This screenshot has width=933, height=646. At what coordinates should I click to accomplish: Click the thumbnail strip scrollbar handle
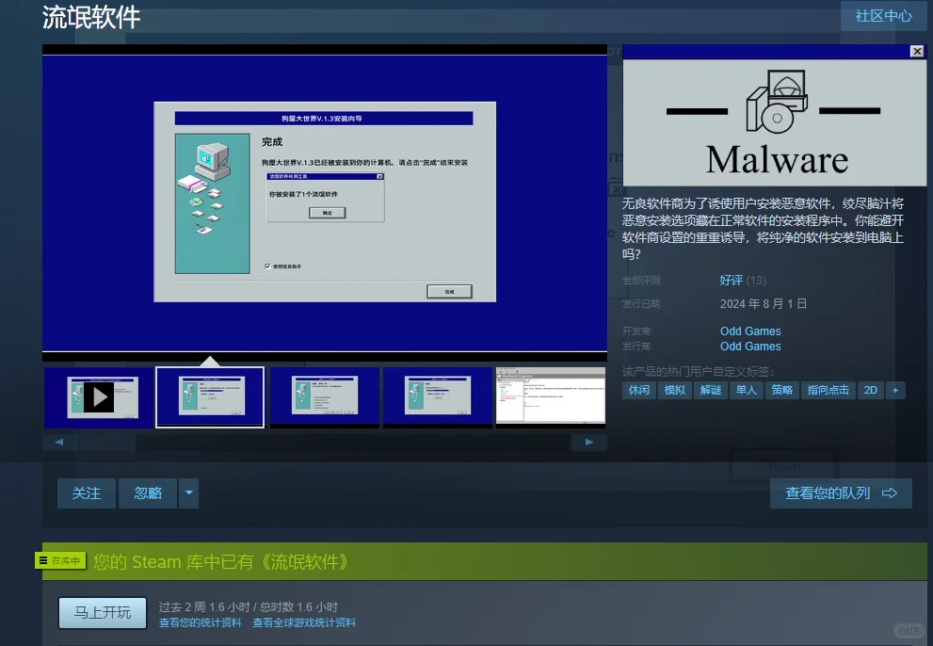105,442
